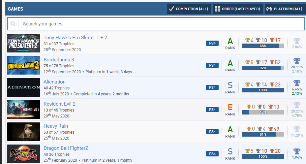
Task: Open the Dragon Ball FighterZ game link
Action: pos(66,148)
